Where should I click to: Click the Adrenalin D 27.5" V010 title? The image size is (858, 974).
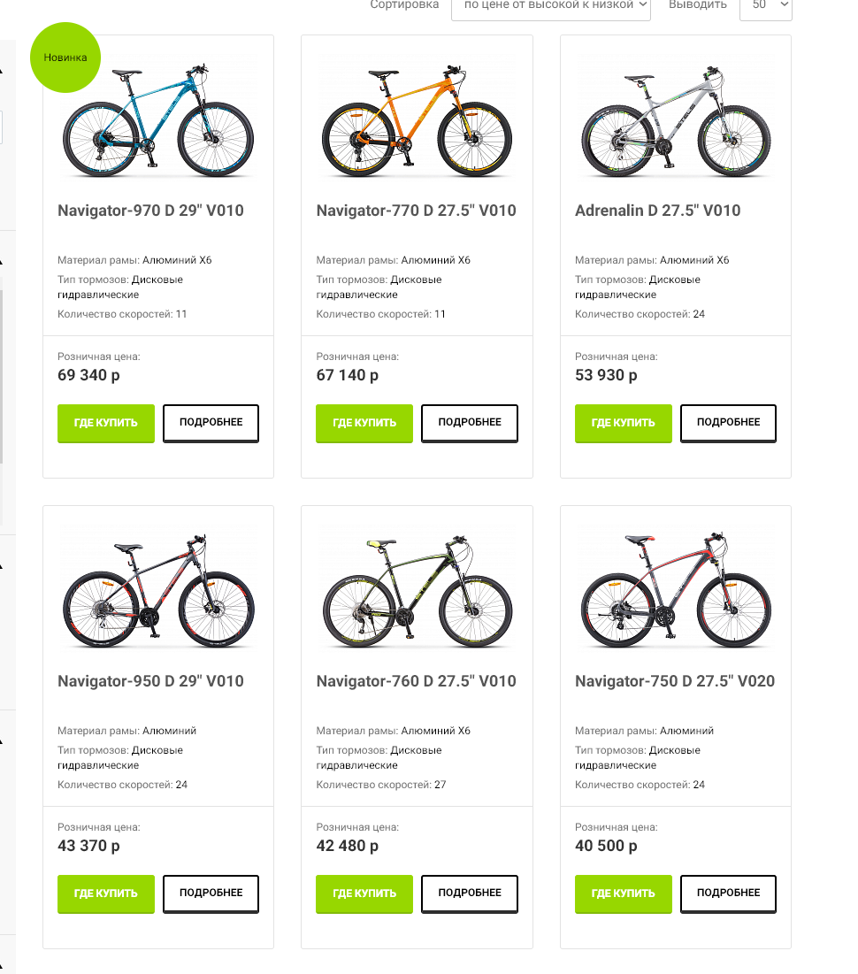pyautogui.click(x=657, y=211)
